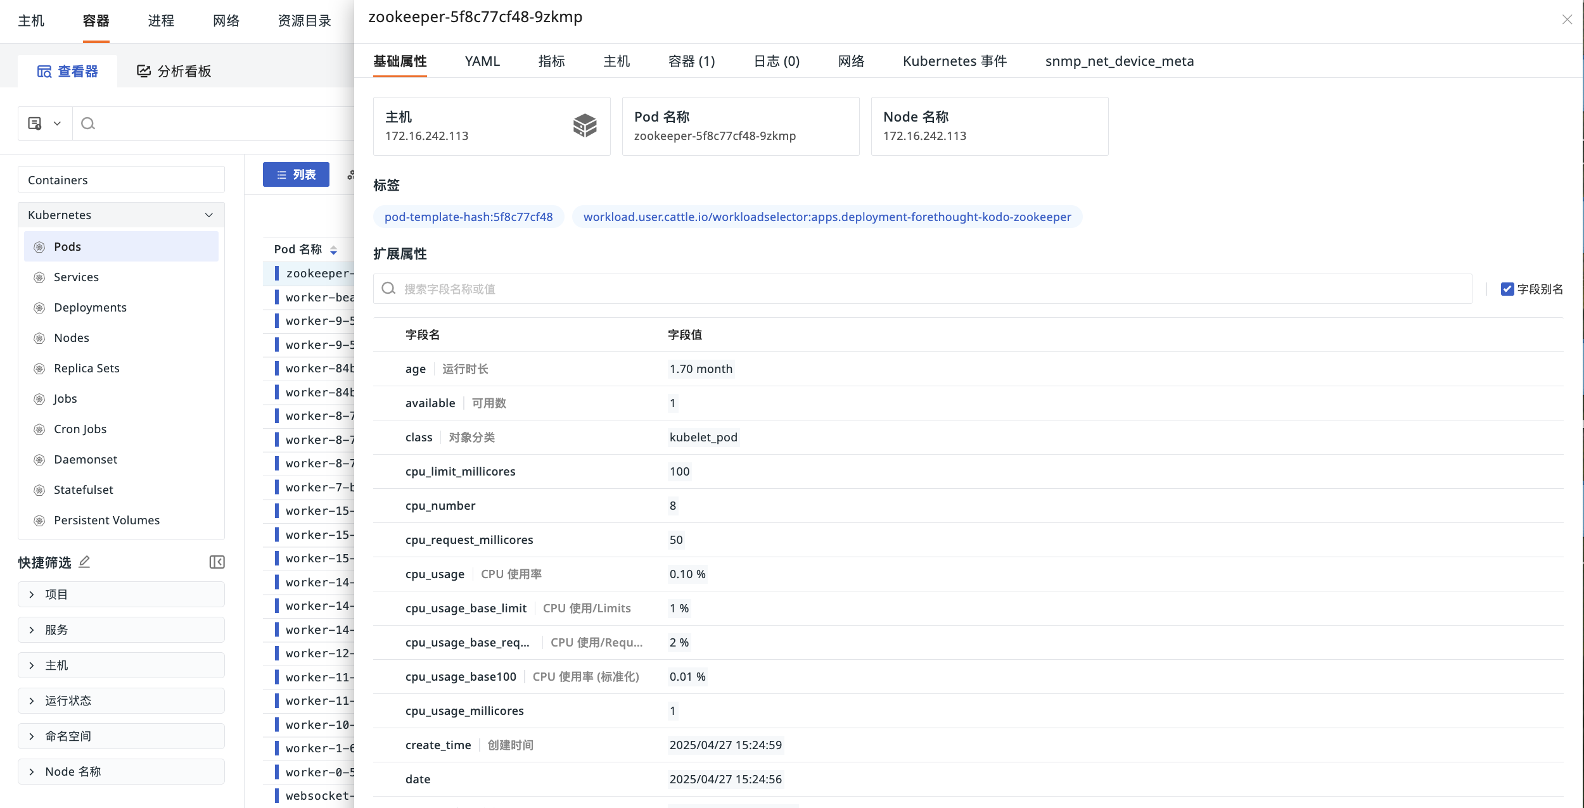Expand the 主机 quick filter
This screenshot has height=808, width=1584.
121,665
